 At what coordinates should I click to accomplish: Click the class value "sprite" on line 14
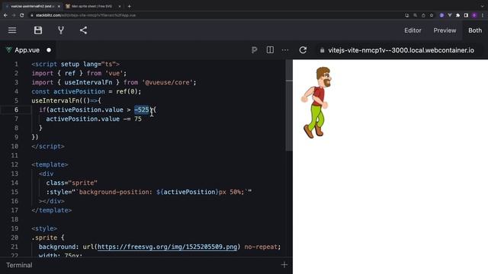[x=83, y=183]
